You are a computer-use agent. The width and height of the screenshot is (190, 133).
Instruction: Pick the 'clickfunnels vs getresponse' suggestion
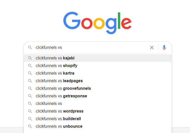click(61, 96)
